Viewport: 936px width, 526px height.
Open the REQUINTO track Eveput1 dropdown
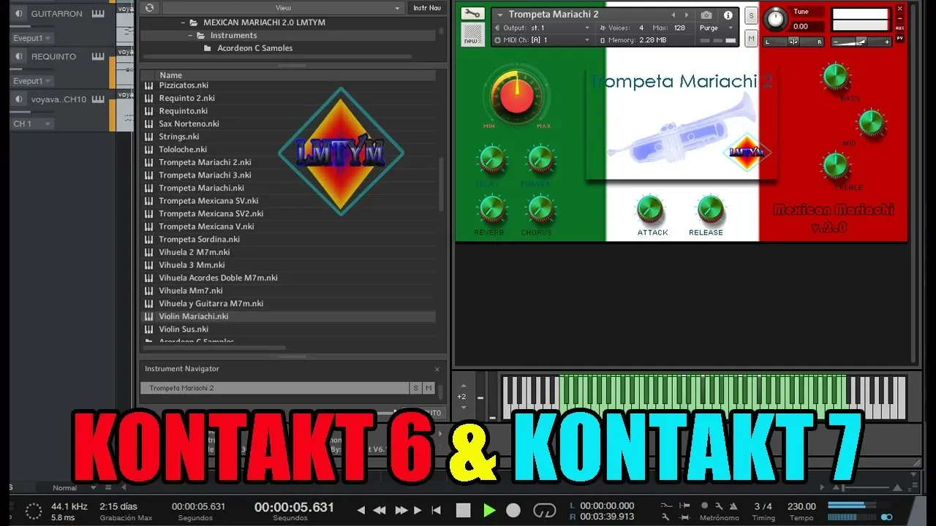point(32,81)
